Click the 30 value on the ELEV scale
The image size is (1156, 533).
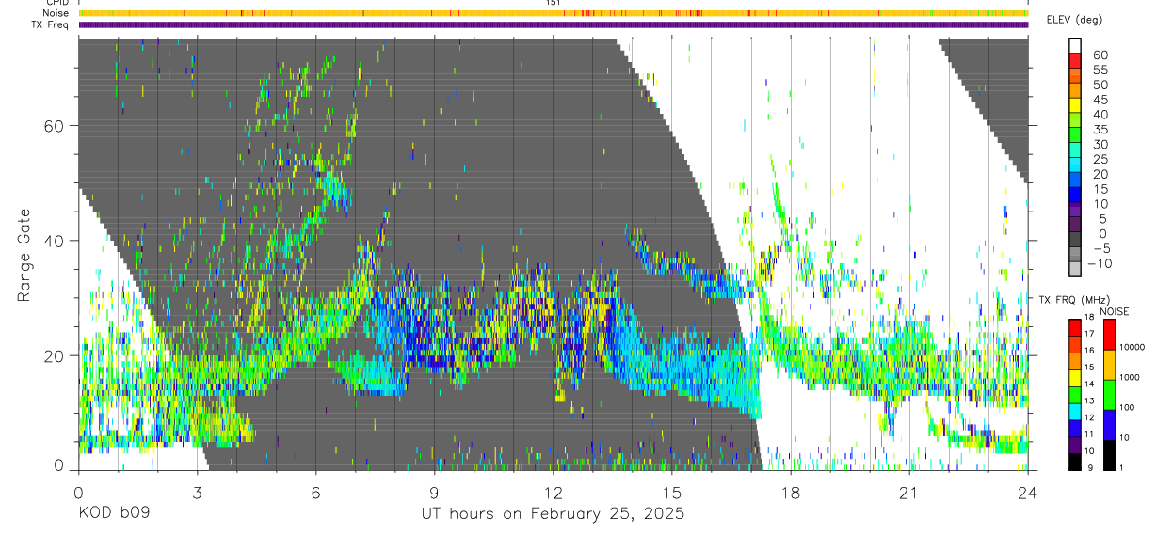[1100, 144]
